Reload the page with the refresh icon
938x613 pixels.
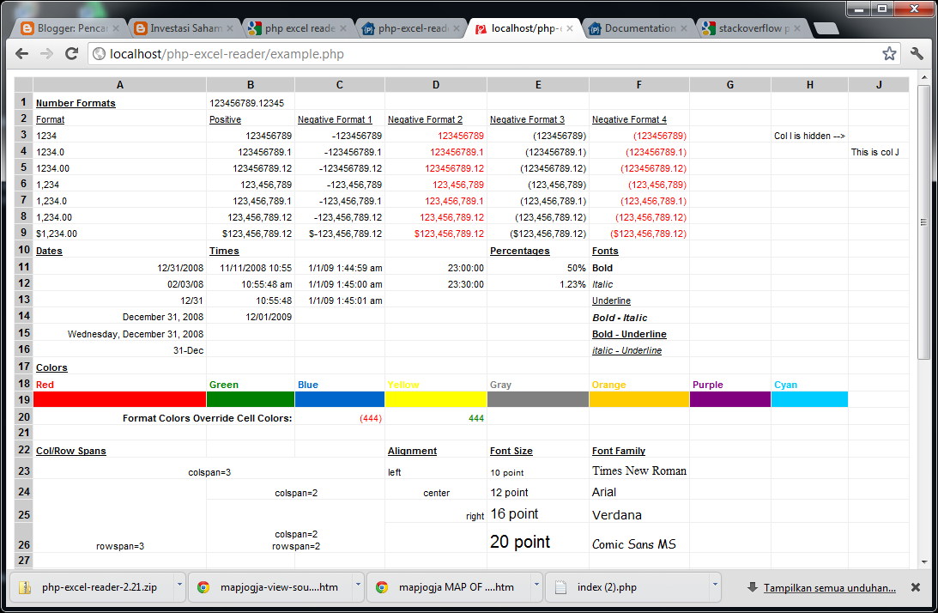coord(72,53)
